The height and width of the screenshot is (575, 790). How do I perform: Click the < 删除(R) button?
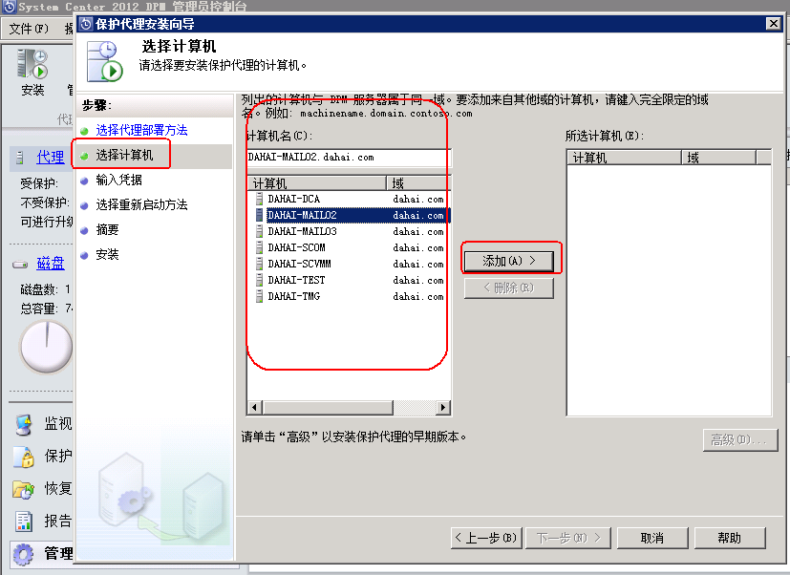(509, 287)
